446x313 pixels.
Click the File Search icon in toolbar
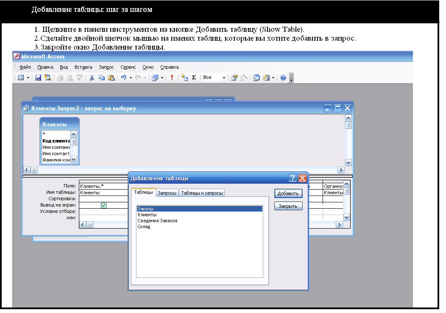tap(48, 77)
